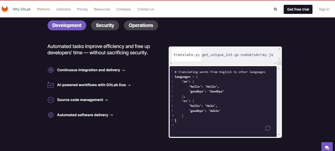Screen dimensions: 335x151
Task: Click the Get free trial button
Action: tap(298, 9)
